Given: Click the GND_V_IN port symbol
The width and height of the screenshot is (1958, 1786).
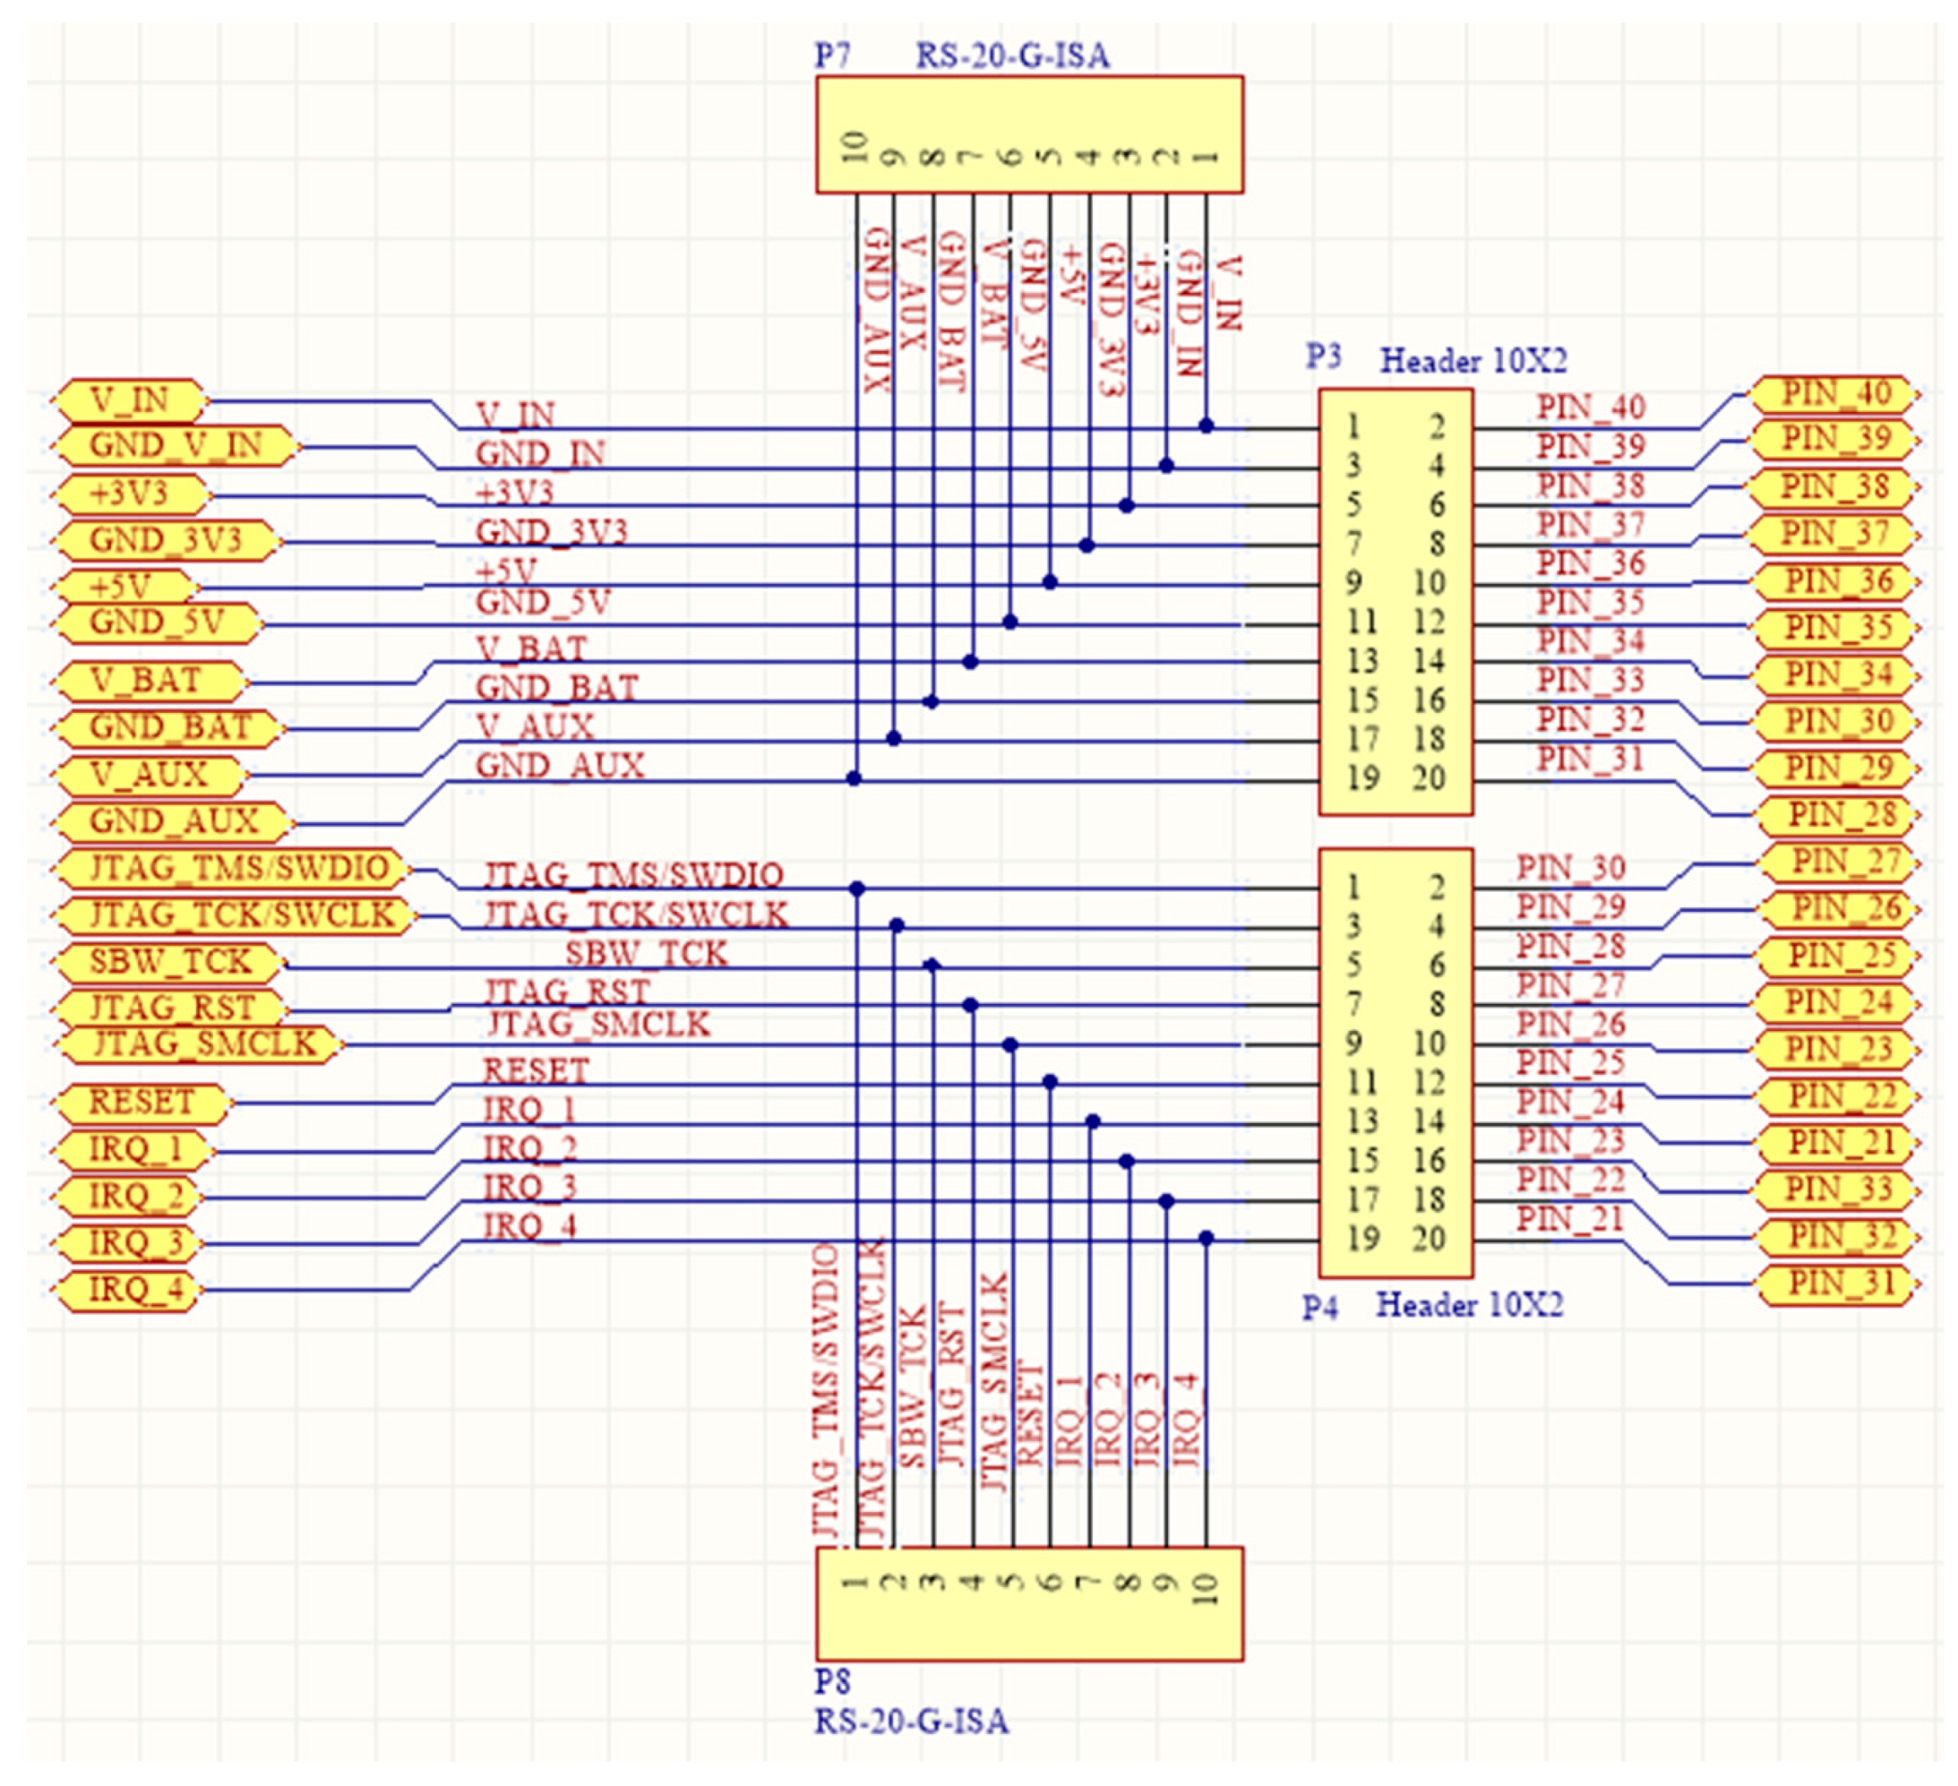Looking at the screenshot, I should 175,446.
